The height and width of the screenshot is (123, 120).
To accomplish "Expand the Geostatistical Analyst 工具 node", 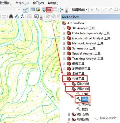I will (x=64, y=38).
